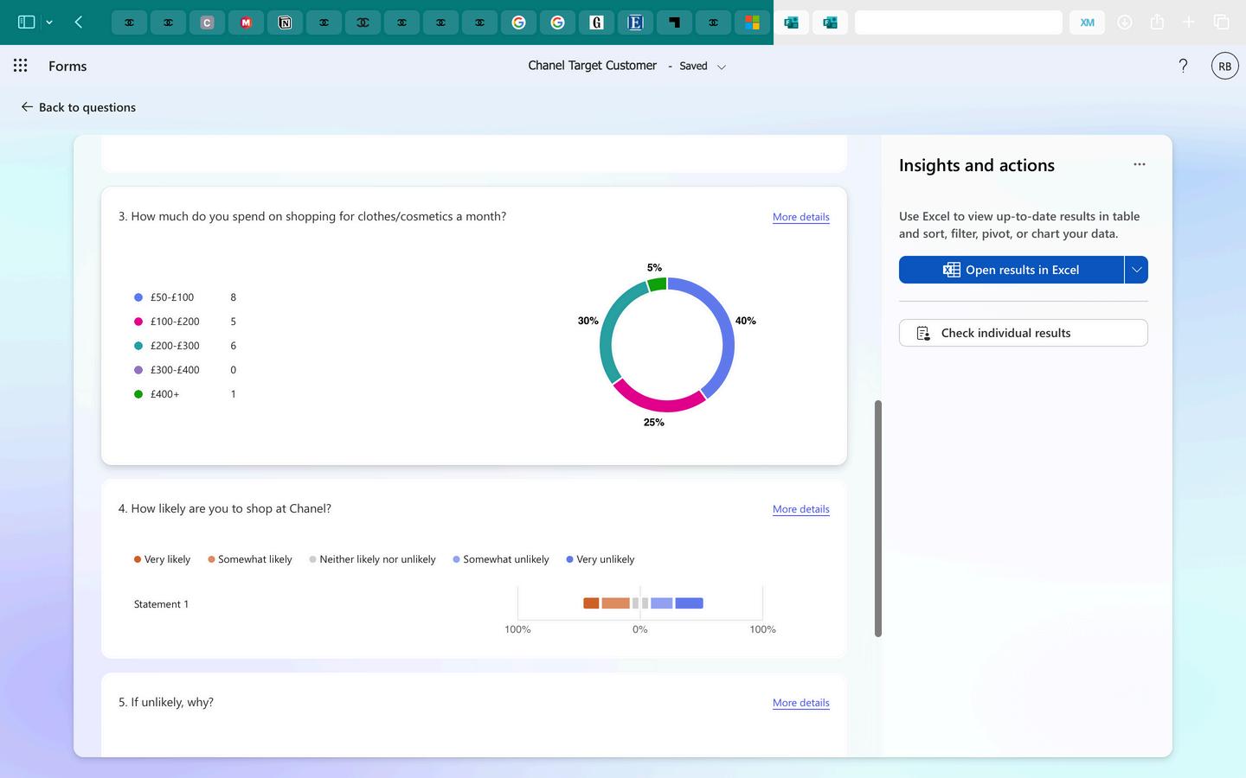Expand the Saved status dropdown chevron
1246x778 pixels.
722,67
